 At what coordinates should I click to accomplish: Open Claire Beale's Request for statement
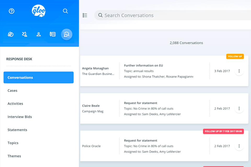pos(141,103)
